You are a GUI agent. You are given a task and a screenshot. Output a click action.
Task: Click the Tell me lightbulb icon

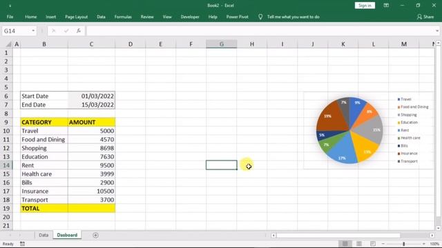point(260,17)
